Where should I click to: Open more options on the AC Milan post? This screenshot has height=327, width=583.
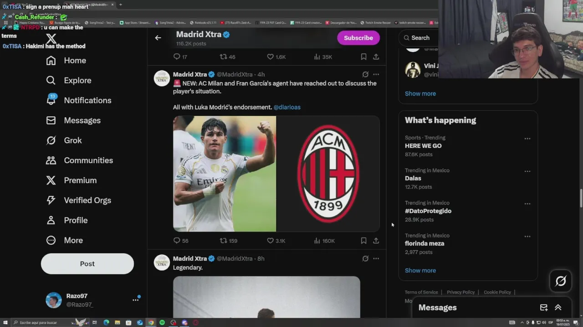point(376,74)
